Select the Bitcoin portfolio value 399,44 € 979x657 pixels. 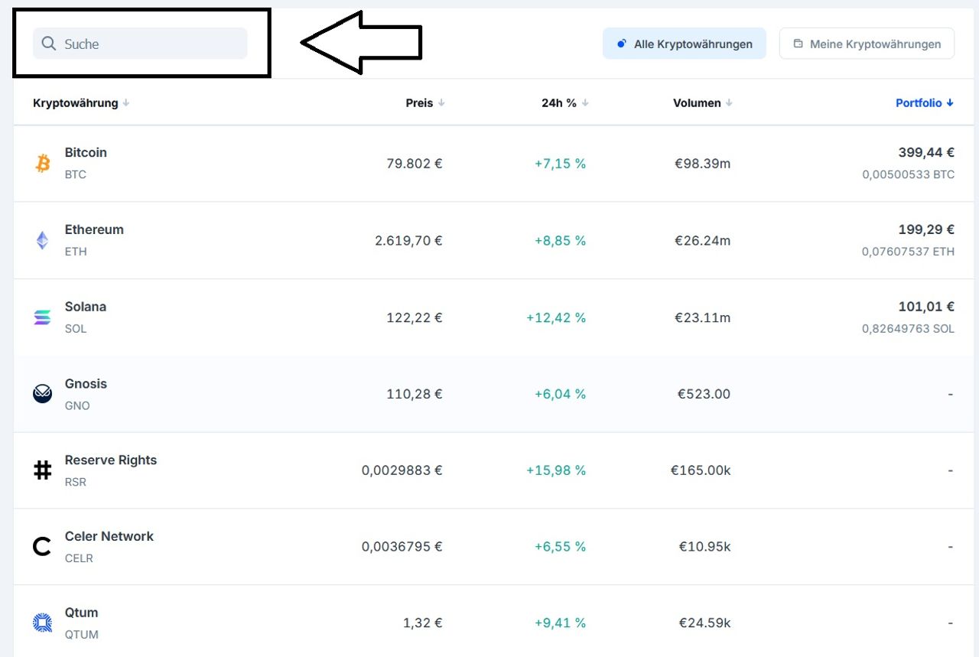[x=926, y=152]
